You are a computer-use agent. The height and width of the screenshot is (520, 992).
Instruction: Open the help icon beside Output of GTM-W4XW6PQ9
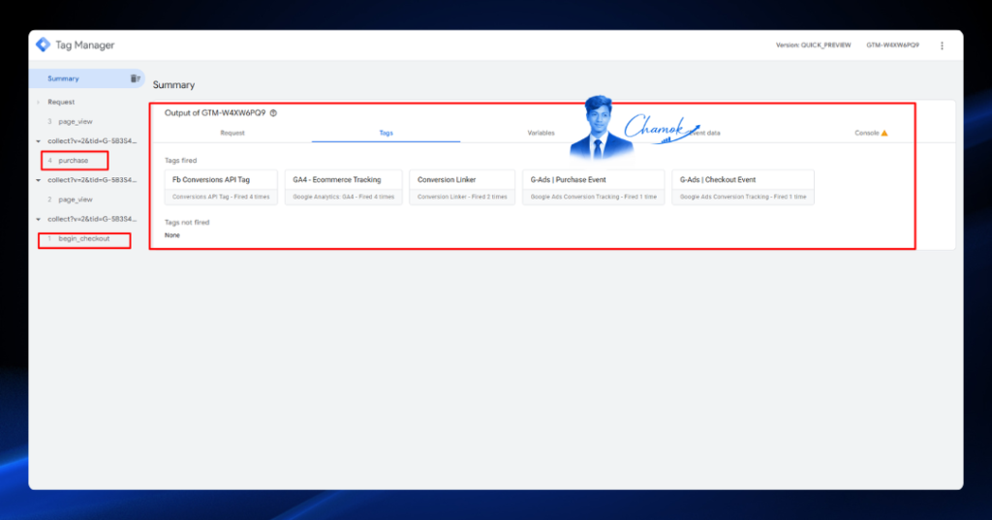(273, 113)
